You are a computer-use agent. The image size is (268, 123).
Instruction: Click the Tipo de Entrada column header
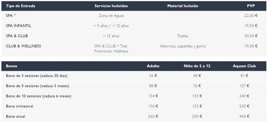click(x=20, y=6)
